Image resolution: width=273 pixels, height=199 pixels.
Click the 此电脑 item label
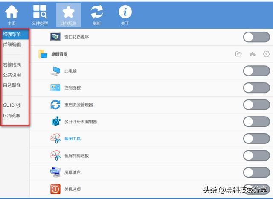(70, 71)
